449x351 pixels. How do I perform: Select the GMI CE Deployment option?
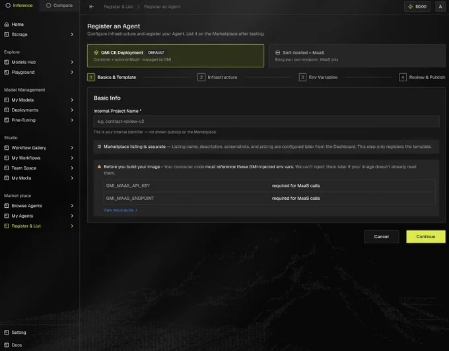(176, 56)
